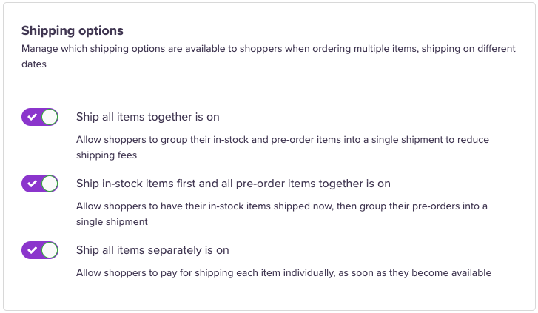The height and width of the screenshot is (313, 538).
Task: Click the 'Ship all items separately is on' label
Action: click(152, 250)
